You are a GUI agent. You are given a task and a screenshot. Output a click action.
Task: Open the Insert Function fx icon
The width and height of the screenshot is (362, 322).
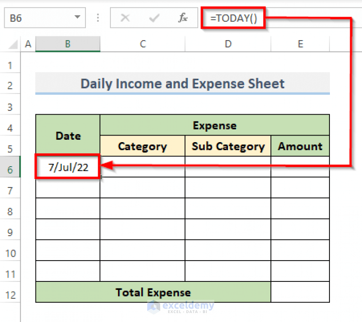183,18
